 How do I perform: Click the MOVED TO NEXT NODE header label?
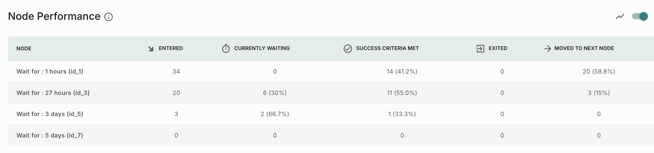(584, 48)
